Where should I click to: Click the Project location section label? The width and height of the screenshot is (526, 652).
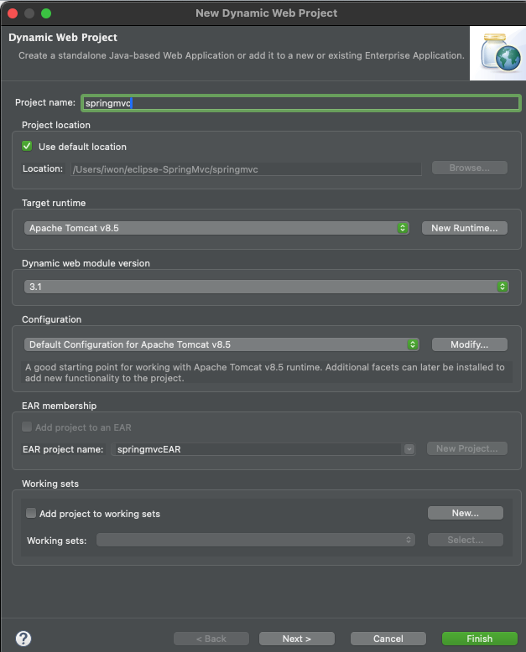point(55,125)
